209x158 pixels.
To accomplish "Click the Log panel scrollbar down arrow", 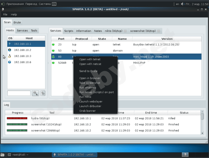I will 202,133.
